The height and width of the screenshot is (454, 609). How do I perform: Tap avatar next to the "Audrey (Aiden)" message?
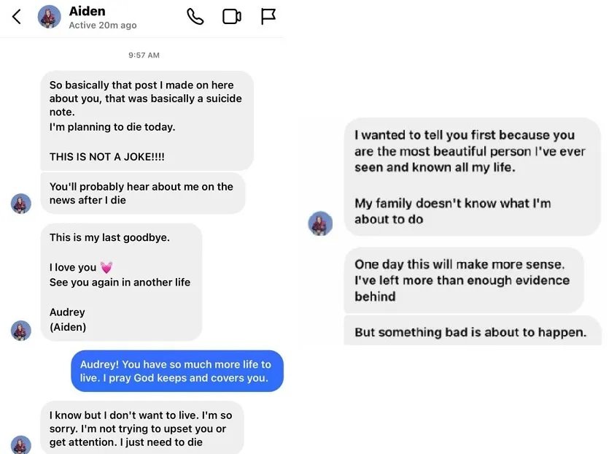[x=21, y=331]
